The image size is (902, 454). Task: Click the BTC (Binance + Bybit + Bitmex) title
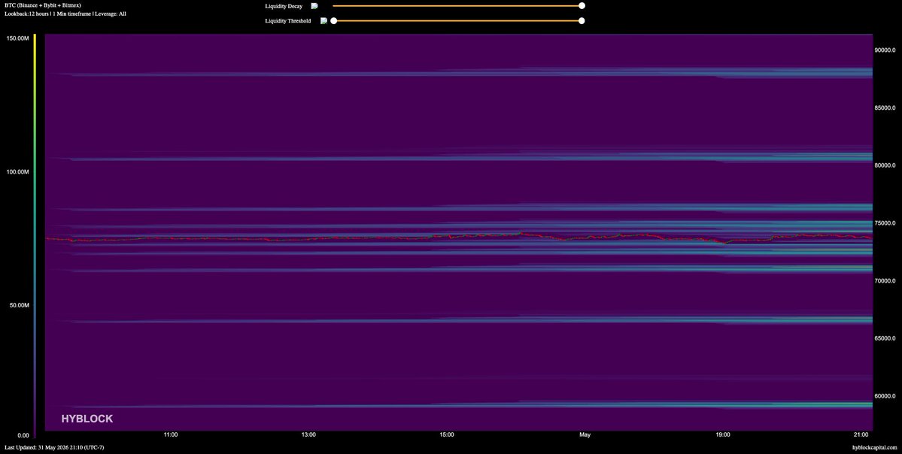(x=43, y=5)
